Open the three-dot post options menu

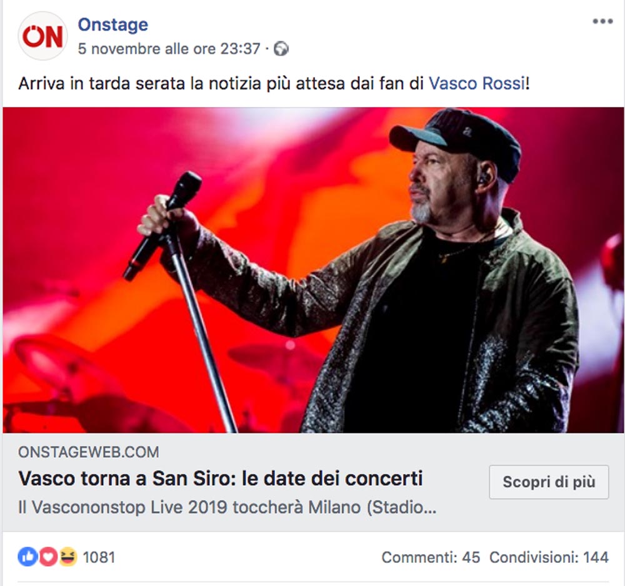602,21
